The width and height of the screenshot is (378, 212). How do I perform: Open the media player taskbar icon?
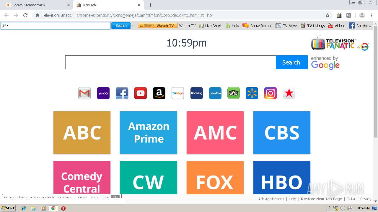[x=43, y=208]
